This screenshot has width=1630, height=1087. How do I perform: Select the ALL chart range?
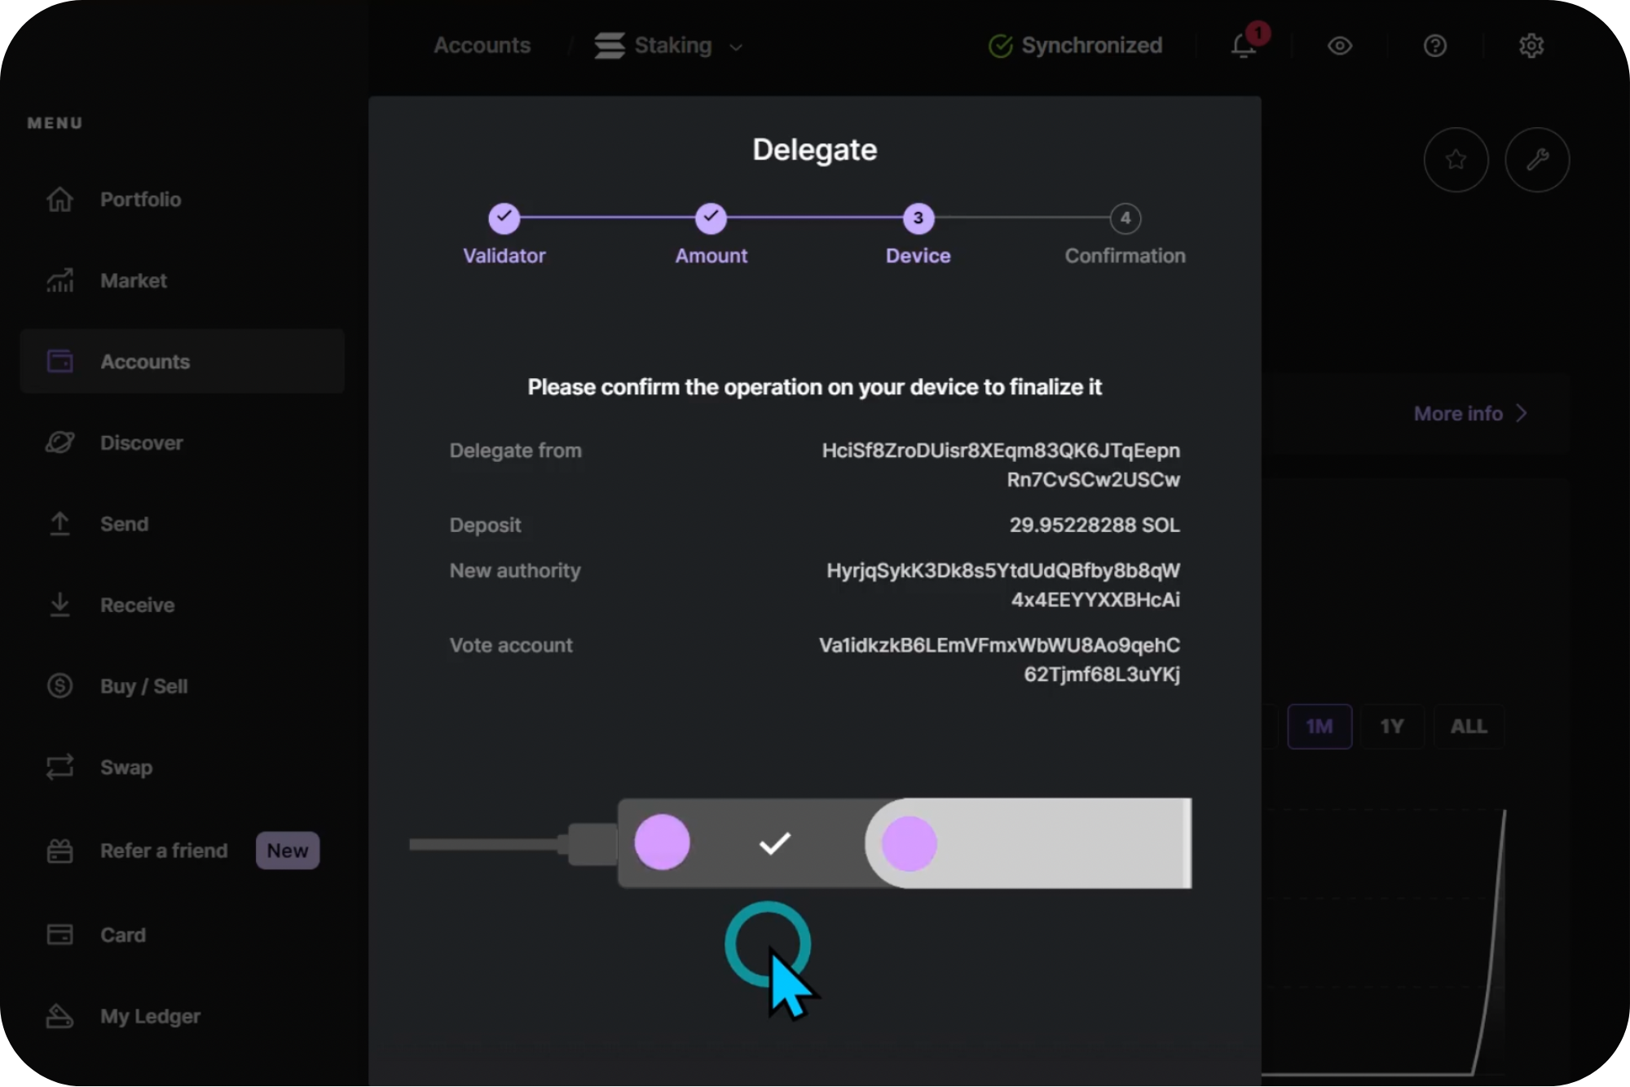[1468, 726]
